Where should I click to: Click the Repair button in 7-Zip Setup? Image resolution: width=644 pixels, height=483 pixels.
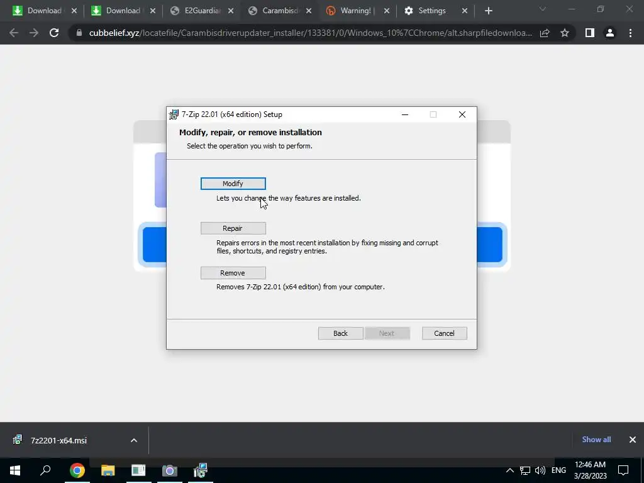click(233, 228)
